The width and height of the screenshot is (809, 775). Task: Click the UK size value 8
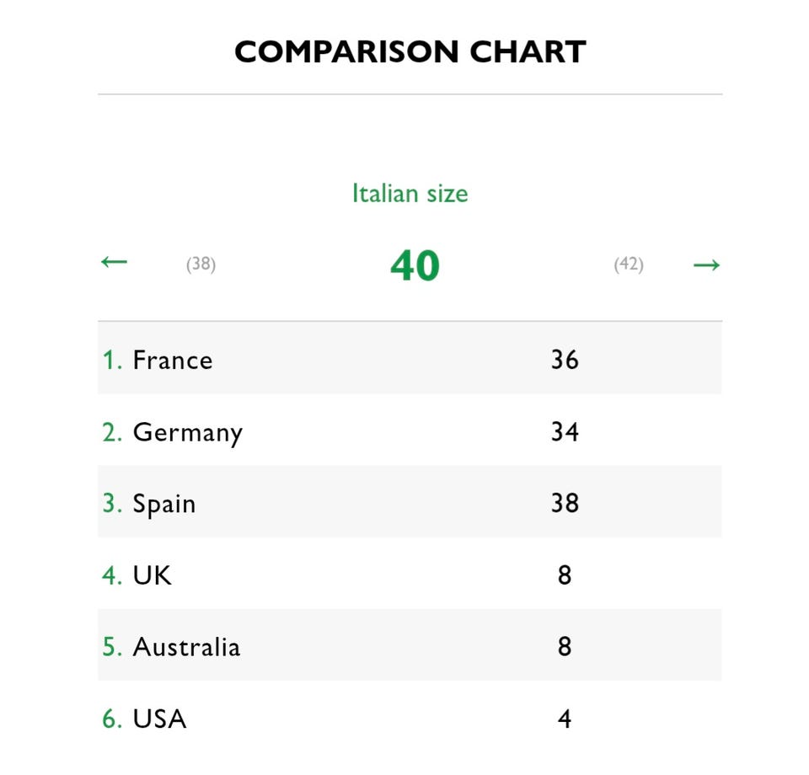pyautogui.click(x=565, y=576)
